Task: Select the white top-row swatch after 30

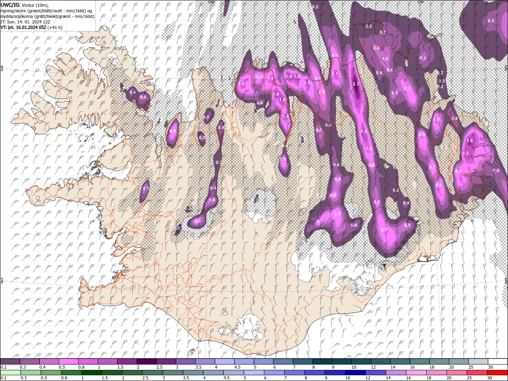Action: tap(497, 362)
